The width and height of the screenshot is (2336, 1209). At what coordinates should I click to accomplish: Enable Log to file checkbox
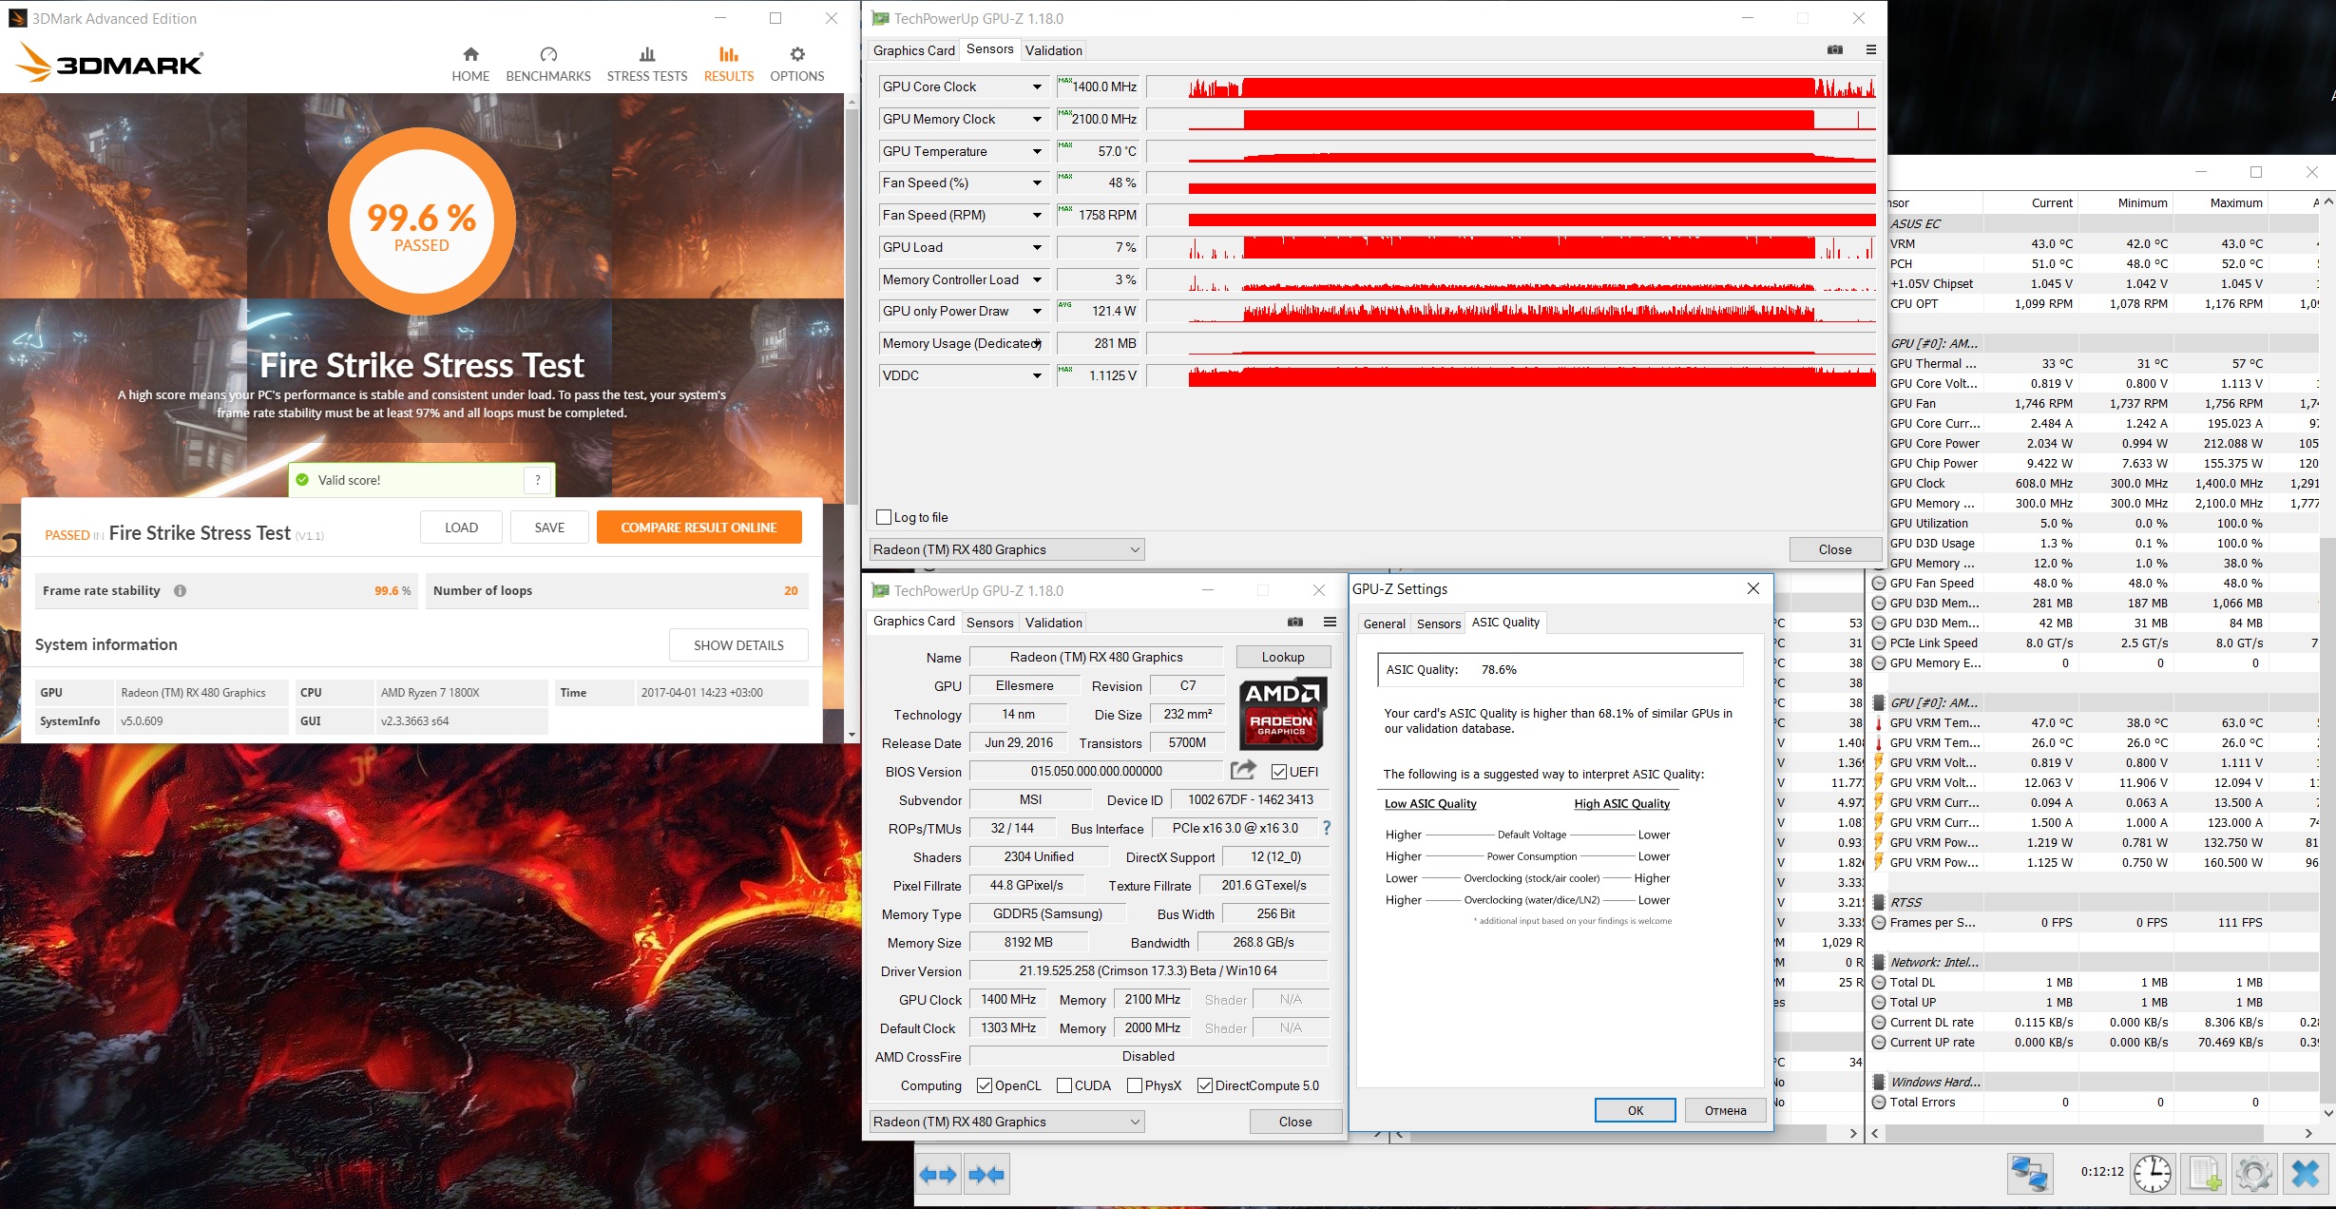[x=884, y=517]
